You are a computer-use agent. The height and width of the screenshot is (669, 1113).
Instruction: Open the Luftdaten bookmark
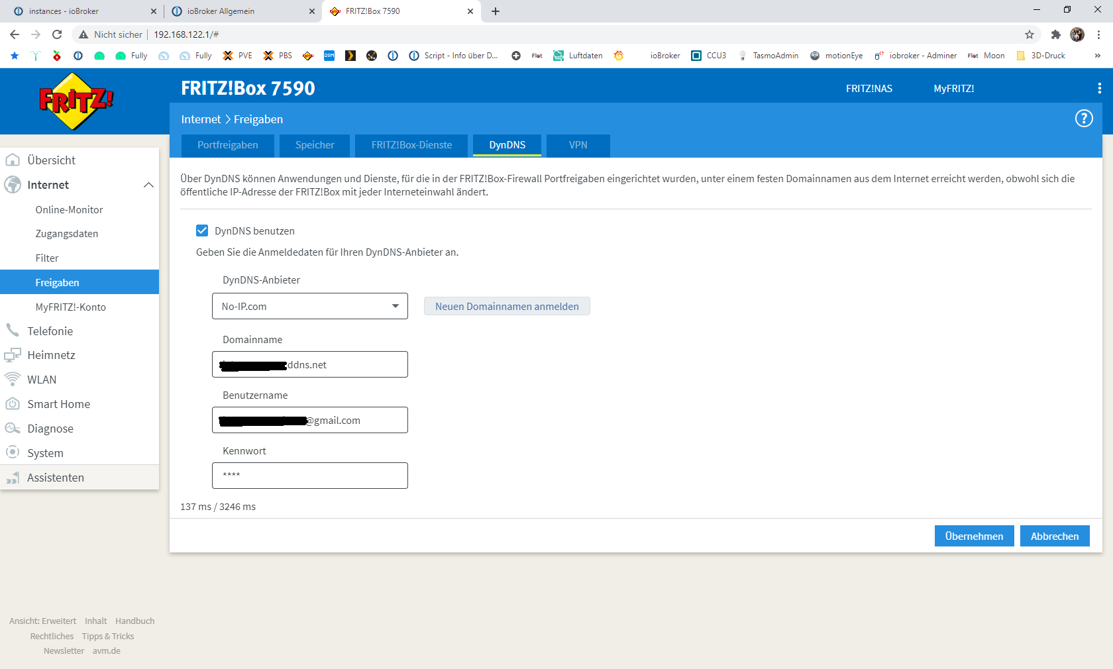(578, 56)
